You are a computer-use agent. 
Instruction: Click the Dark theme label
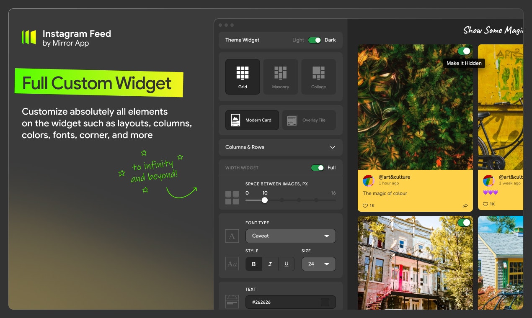point(330,40)
